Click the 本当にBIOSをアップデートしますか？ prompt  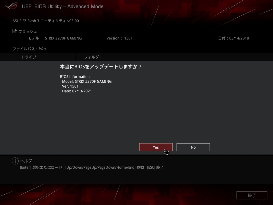[x=101, y=66]
